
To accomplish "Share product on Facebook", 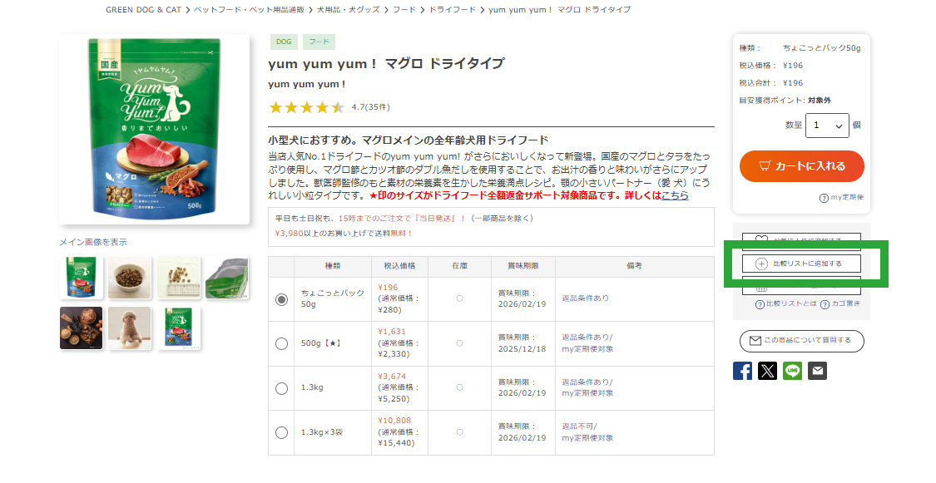I will click(742, 371).
